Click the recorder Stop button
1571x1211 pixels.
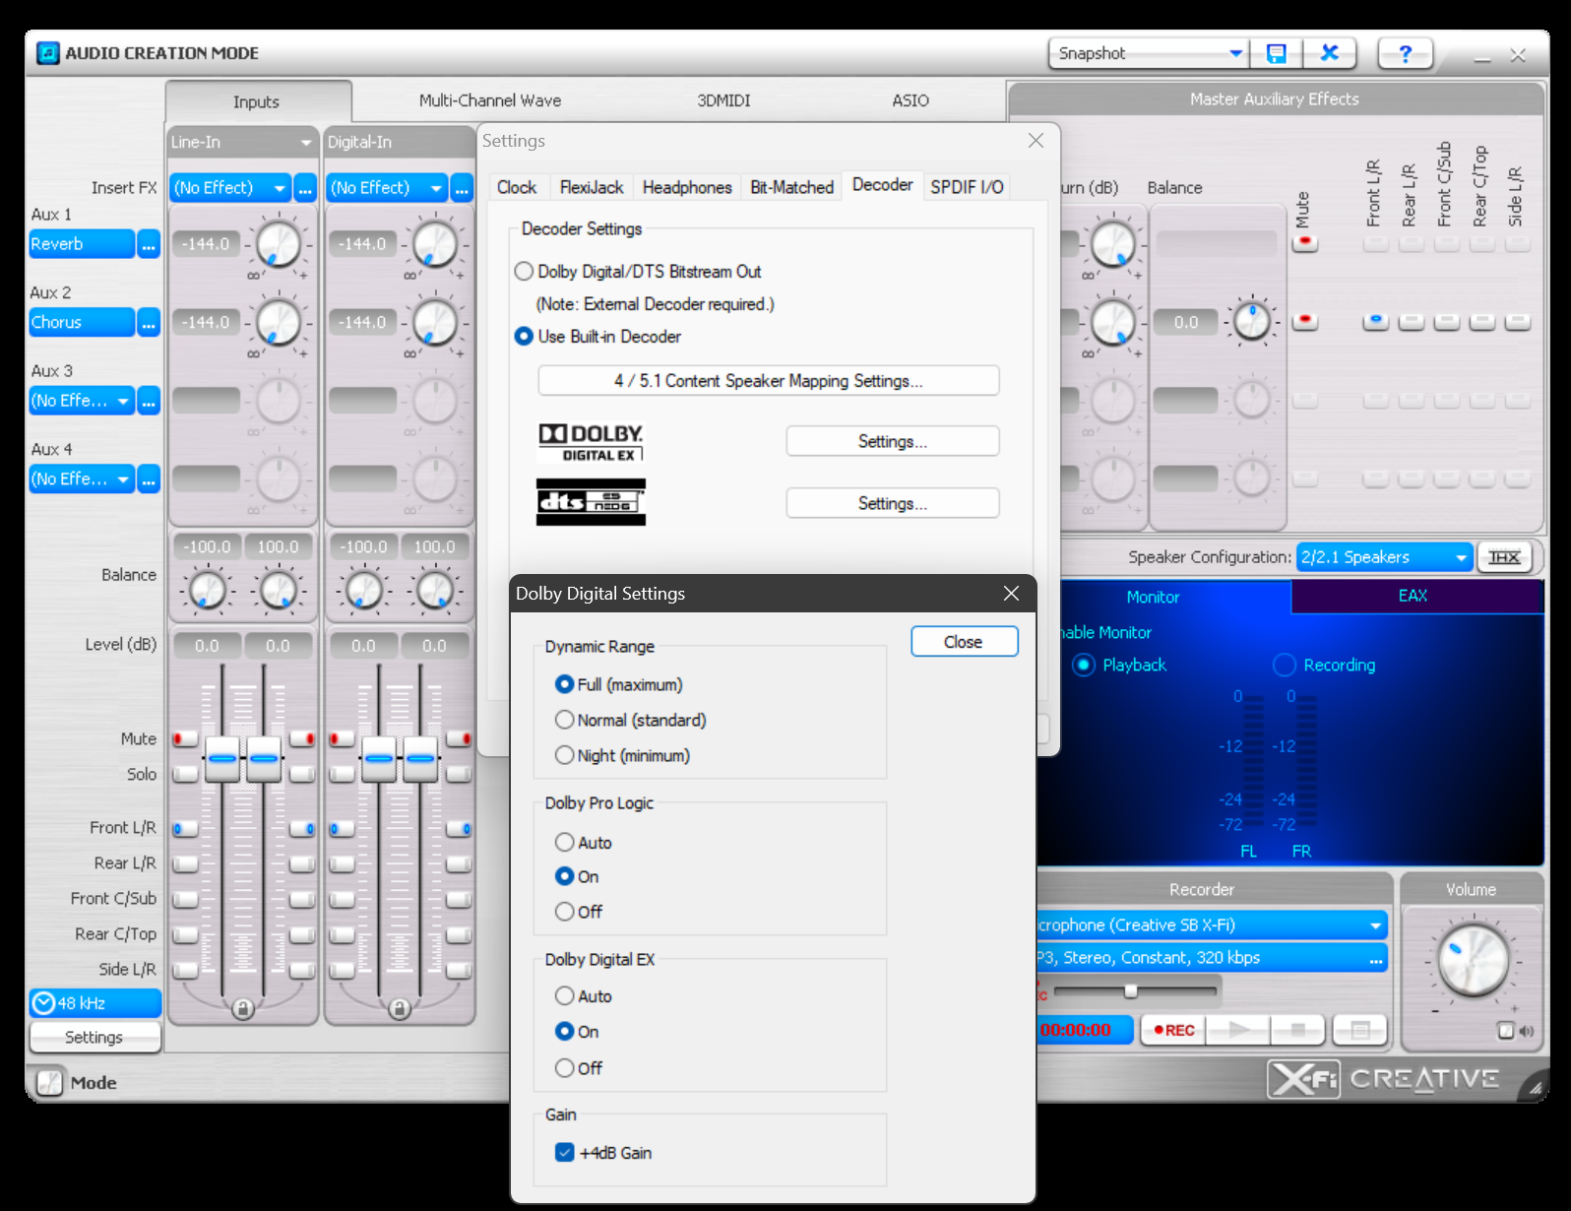(x=1298, y=1030)
